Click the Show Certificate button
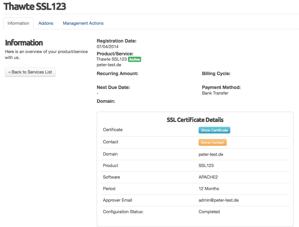The height and width of the screenshot is (227, 299). pos(214,130)
